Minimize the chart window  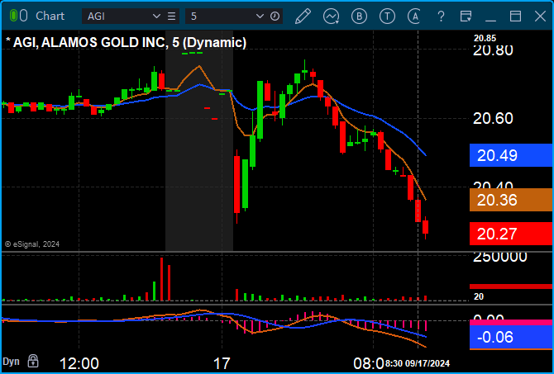pos(491,21)
